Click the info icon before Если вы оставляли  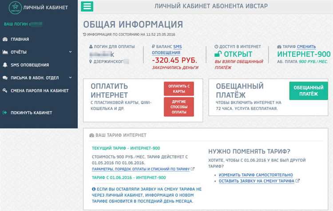point(94,189)
